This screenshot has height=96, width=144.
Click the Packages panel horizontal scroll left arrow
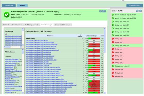coord(5,47)
